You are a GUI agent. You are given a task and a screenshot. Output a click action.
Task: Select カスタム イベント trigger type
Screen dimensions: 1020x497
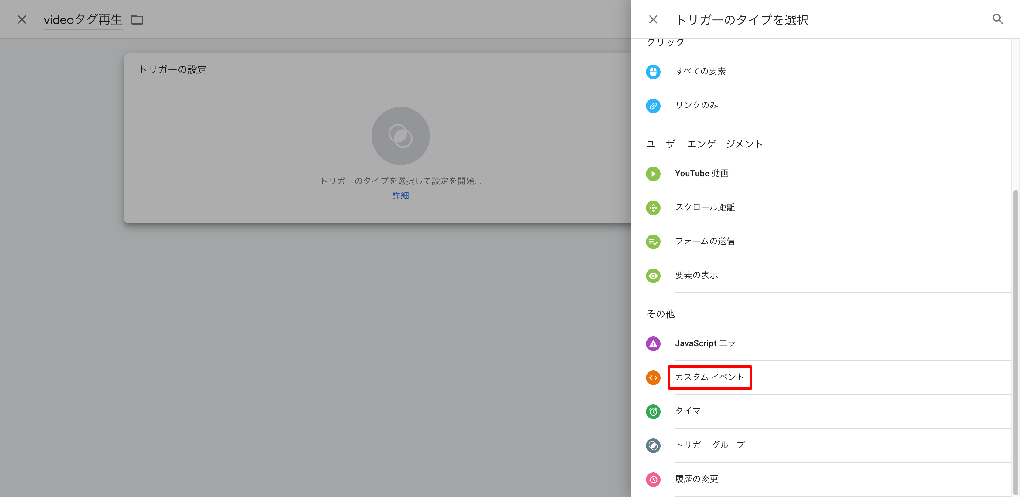click(828, 377)
